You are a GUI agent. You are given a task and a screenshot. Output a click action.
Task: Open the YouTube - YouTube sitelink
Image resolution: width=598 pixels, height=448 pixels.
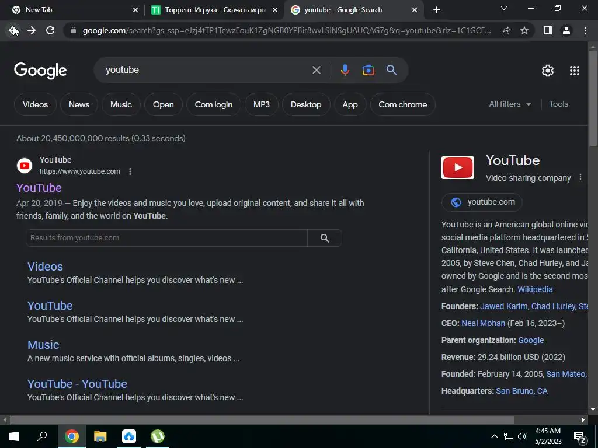[x=77, y=384]
